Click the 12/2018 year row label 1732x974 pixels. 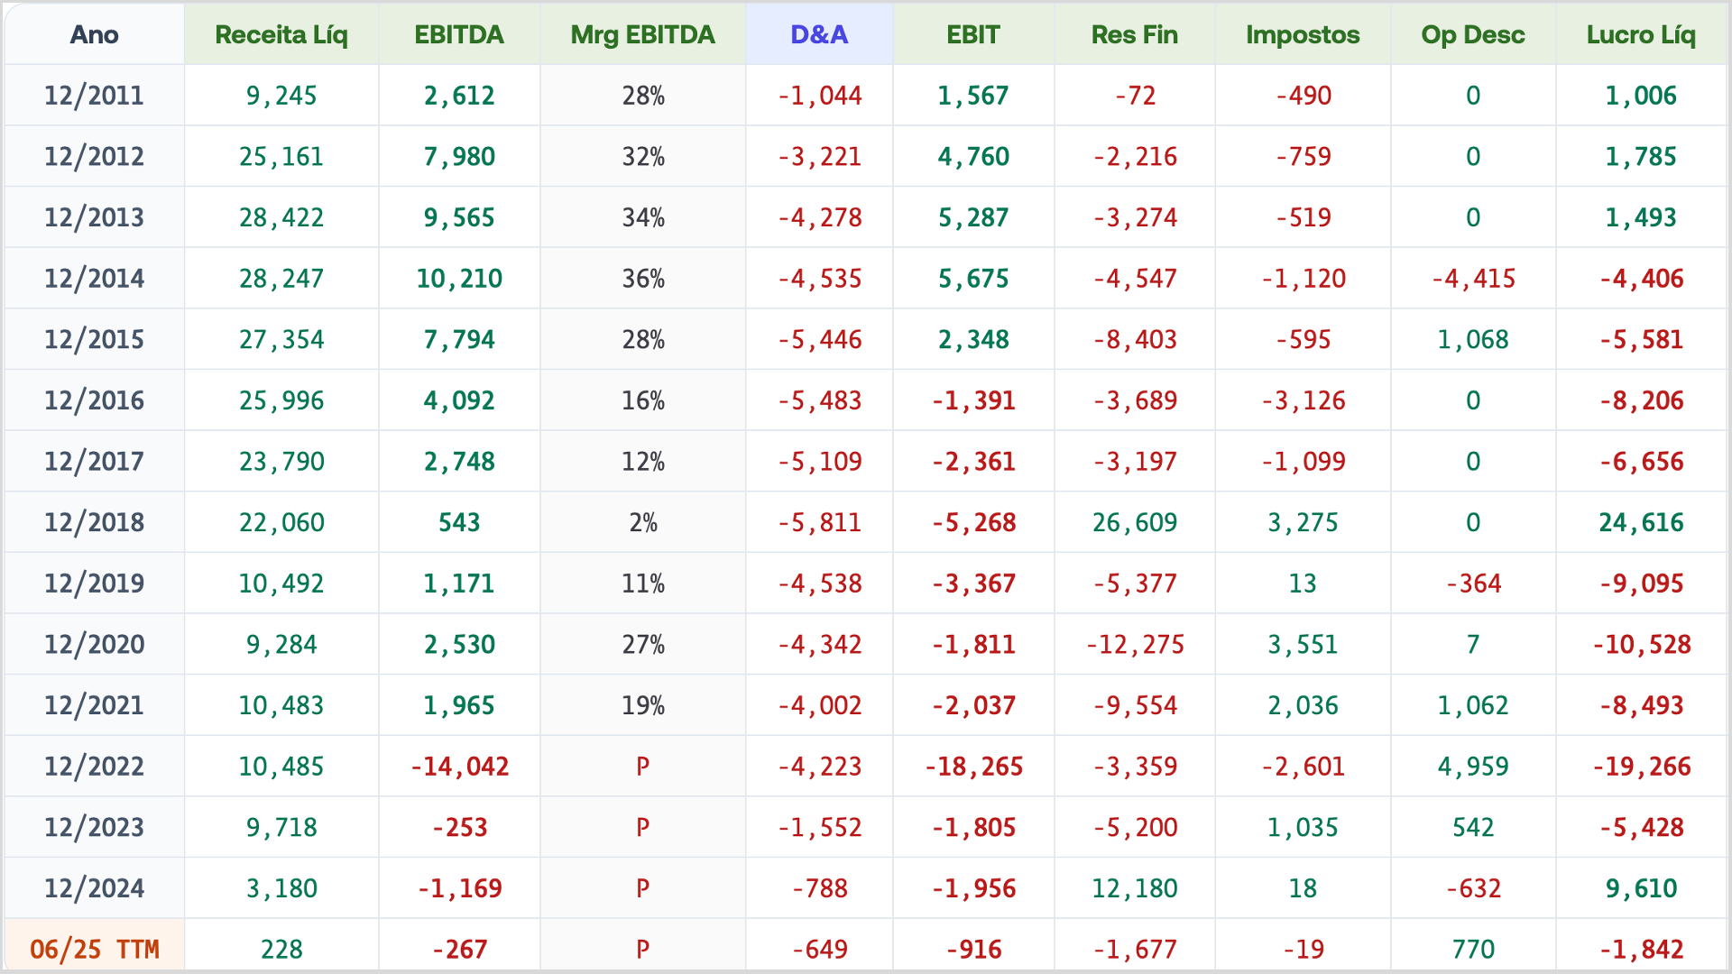tap(95, 522)
